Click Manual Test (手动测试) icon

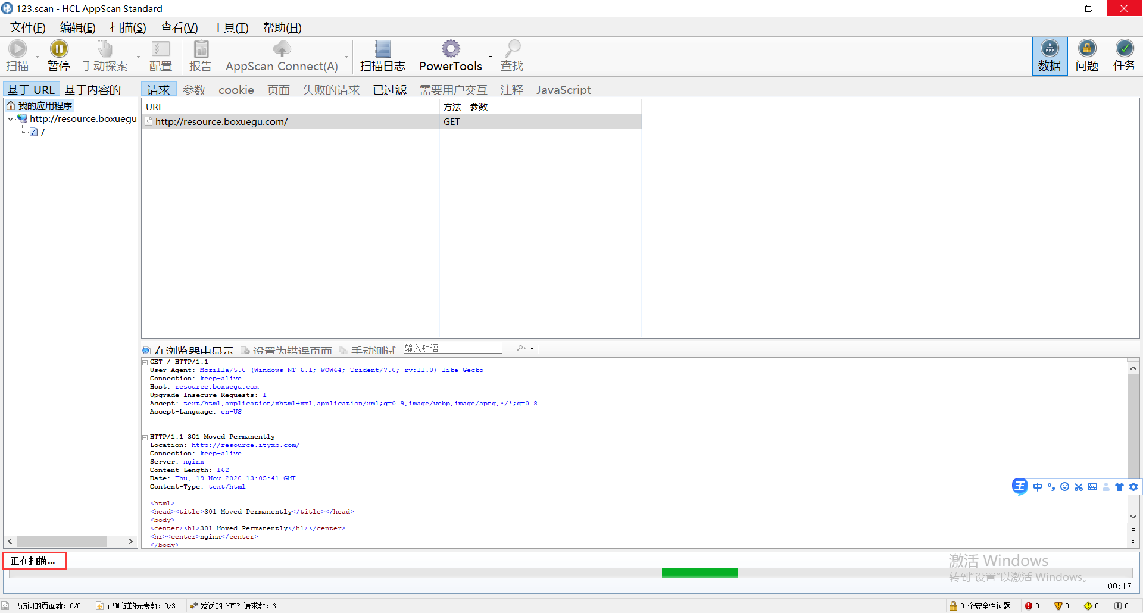(343, 350)
